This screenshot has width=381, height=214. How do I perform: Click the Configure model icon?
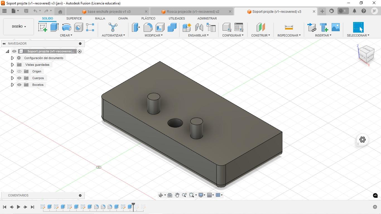coord(227,27)
